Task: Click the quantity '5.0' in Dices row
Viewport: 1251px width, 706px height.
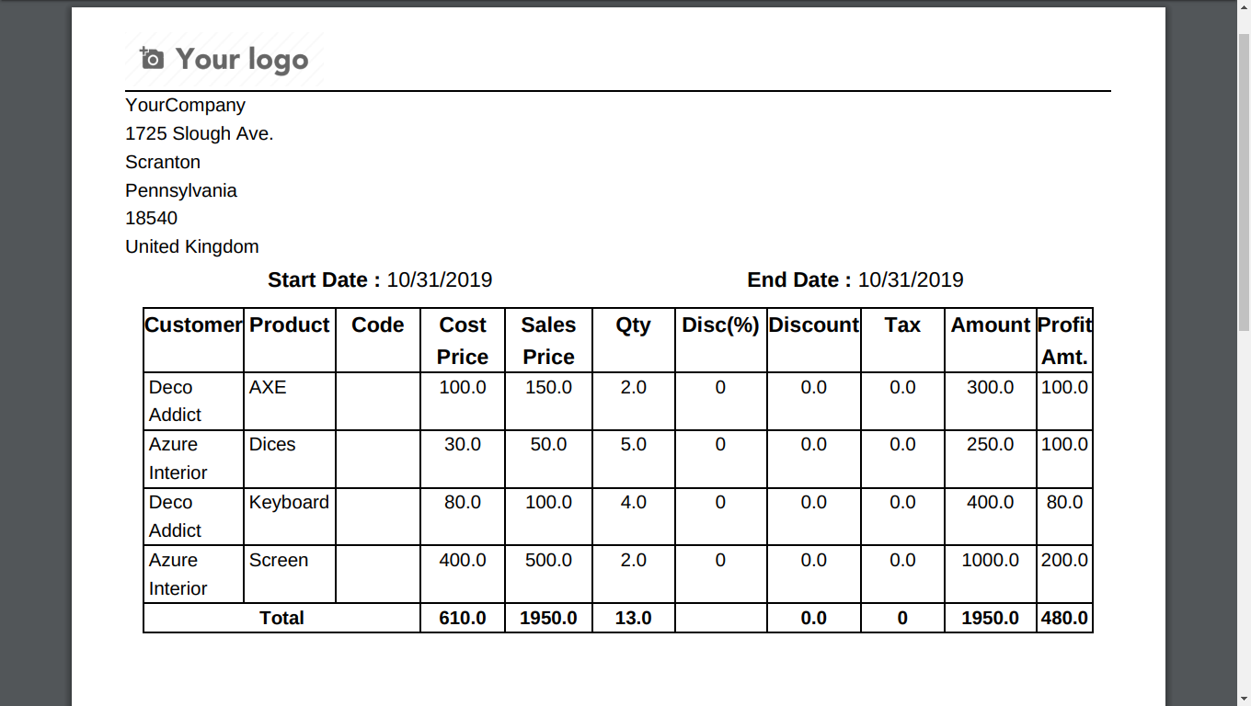Action: click(634, 444)
